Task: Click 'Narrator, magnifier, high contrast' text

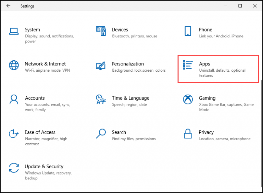Action: pyautogui.click(x=46, y=142)
